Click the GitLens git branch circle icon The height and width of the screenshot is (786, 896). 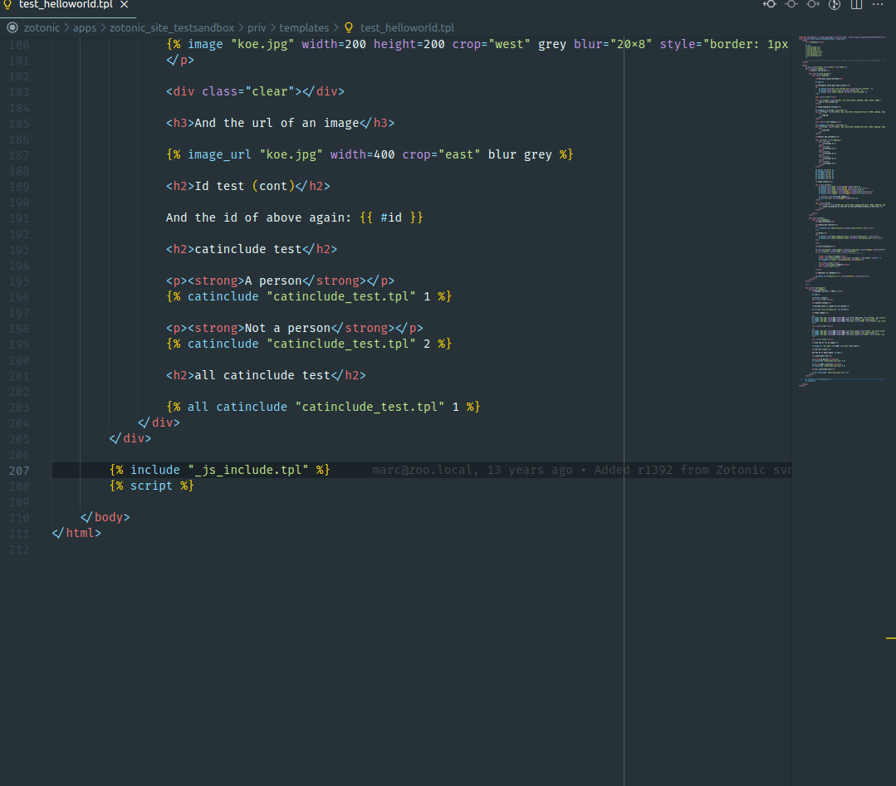pyautogui.click(x=835, y=5)
